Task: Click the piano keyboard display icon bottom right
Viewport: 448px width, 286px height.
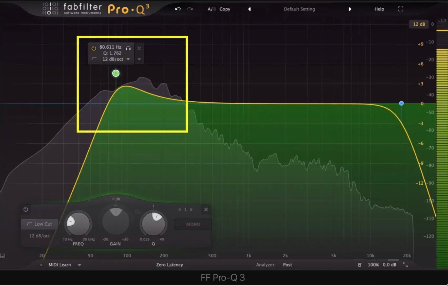Action: pos(3,255)
